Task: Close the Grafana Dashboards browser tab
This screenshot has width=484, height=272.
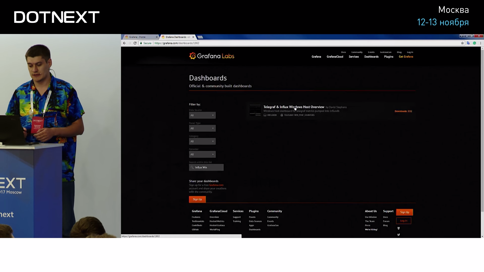Action: pyautogui.click(x=193, y=37)
